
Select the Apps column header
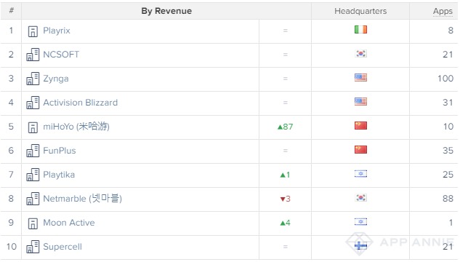tap(443, 11)
